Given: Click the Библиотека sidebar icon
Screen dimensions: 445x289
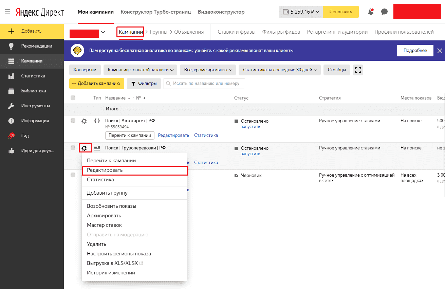Looking at the screenshot, I should click(x=11, y=91).
